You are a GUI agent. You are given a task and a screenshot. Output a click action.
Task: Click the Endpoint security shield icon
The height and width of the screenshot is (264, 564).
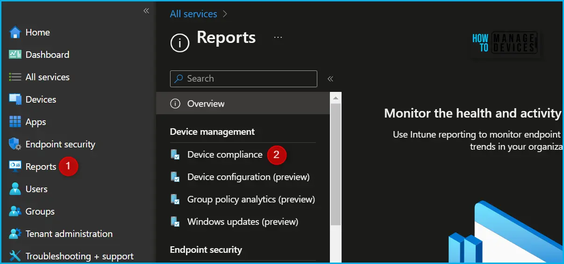(15, 144)
